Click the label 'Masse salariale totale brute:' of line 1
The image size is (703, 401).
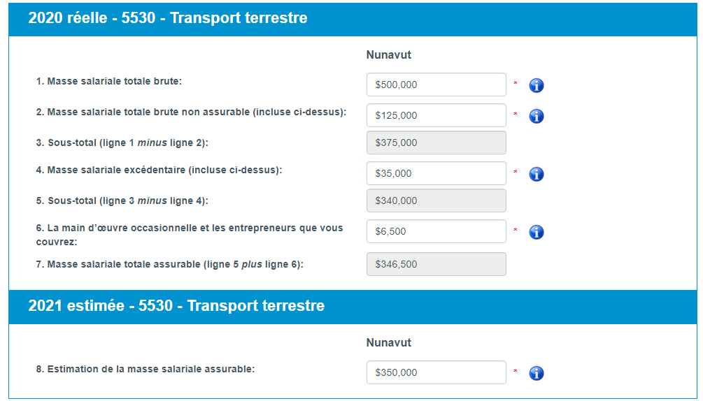point(109,81)
